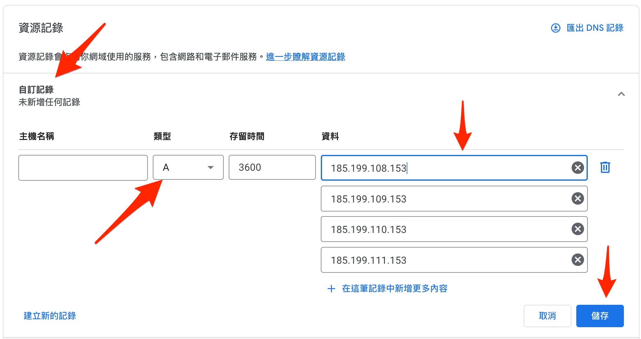Screen dimensions: 641x339
Task: Click into the 185.199.110.153 data field
Action: [436, 229]
